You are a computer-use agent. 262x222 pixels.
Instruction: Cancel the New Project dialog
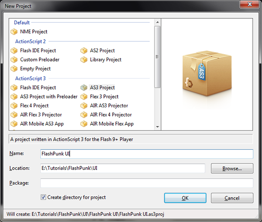[x=232, y=198]
